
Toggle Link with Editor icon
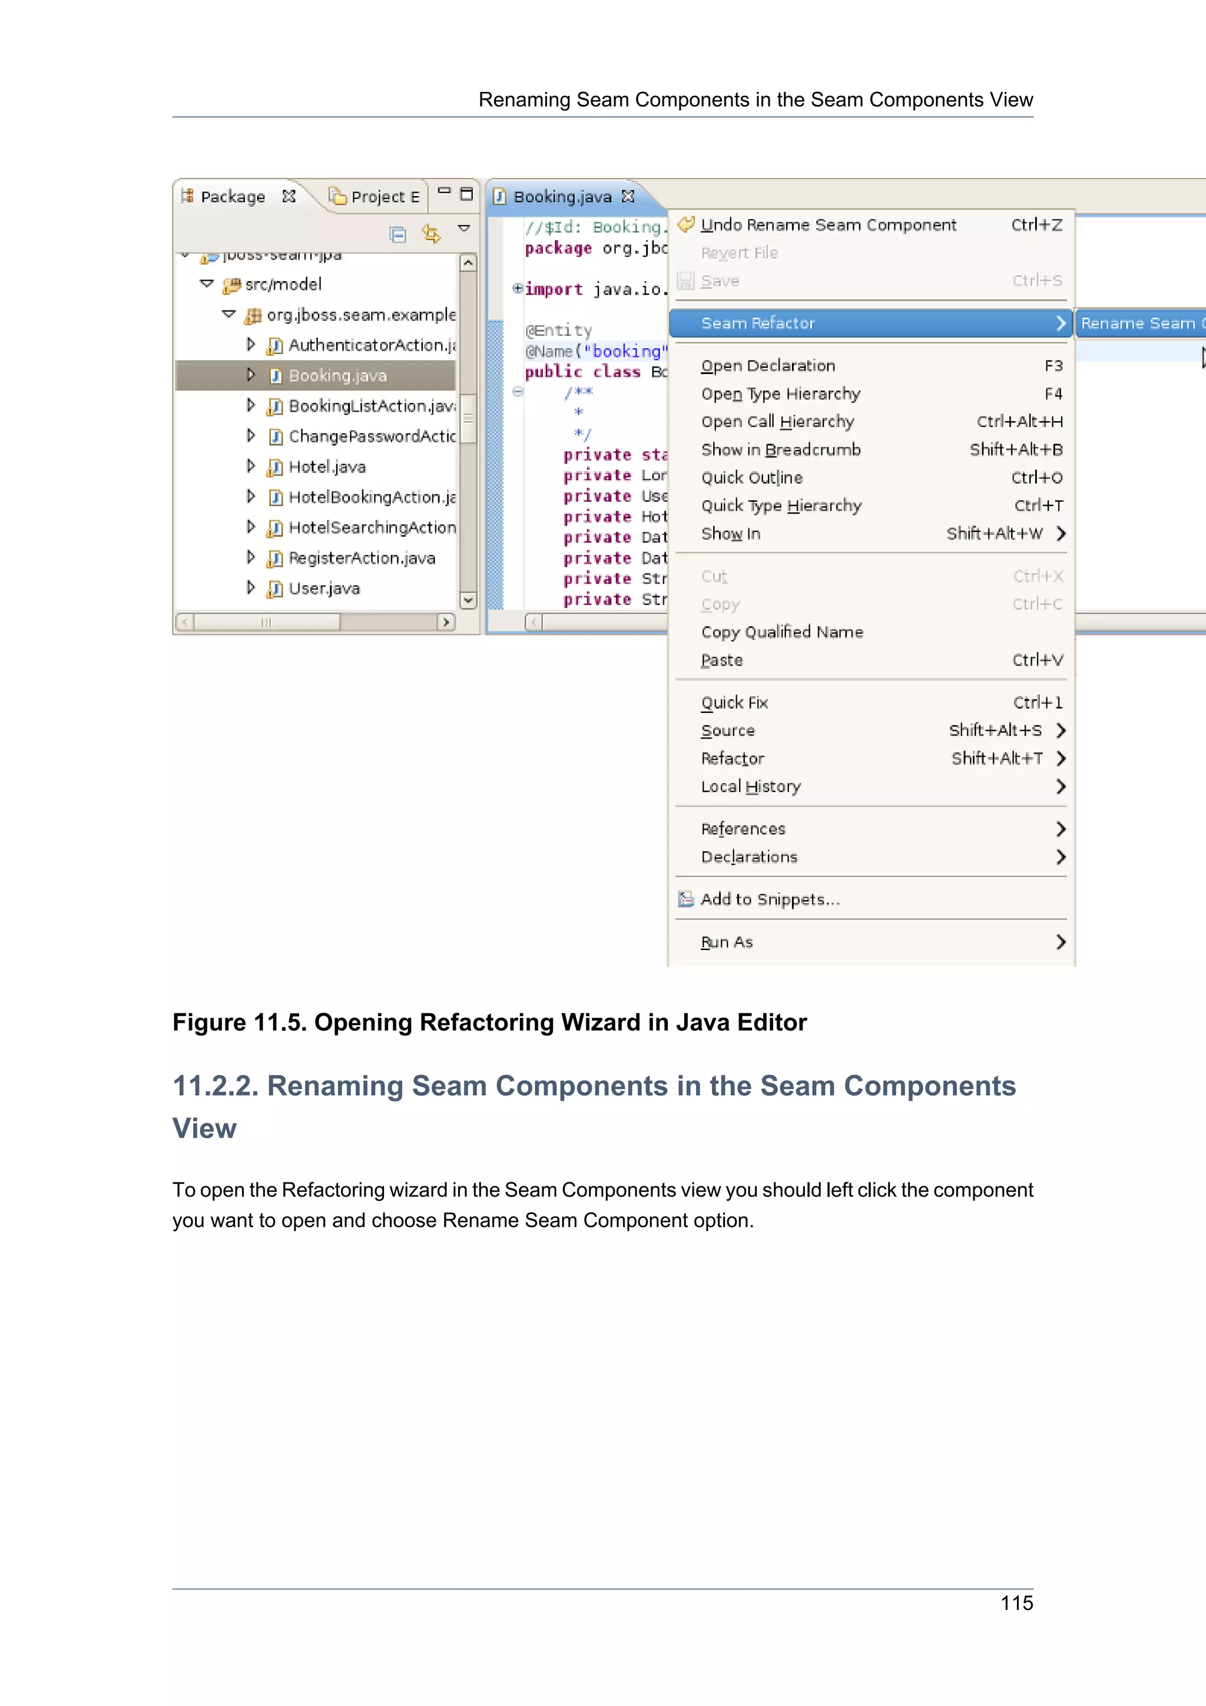[430, 233]
